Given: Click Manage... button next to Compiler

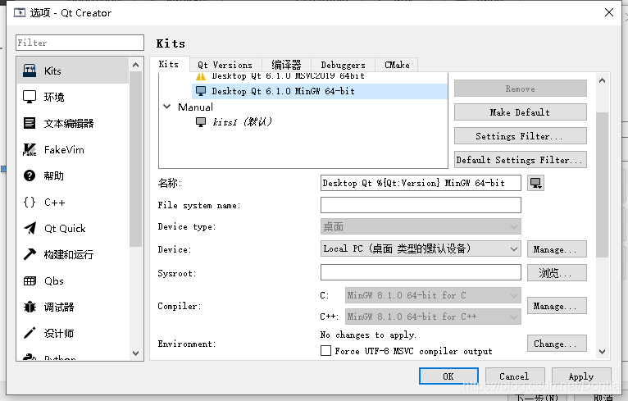Looking at the screenshot, I should 557,306.
